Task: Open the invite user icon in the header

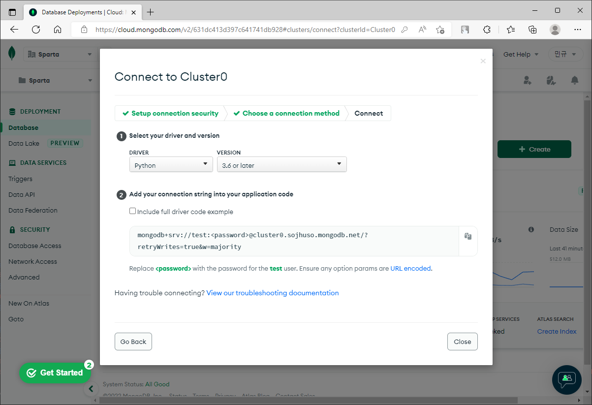Action: click(528, 80)
